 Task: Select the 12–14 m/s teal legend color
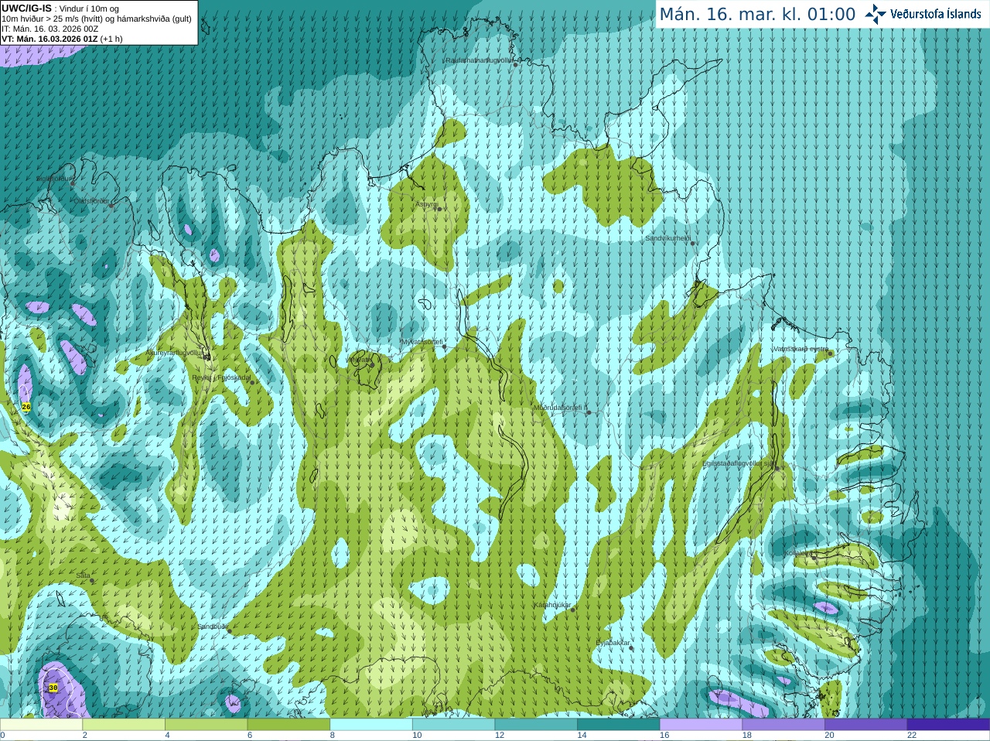tap(536, 725)
